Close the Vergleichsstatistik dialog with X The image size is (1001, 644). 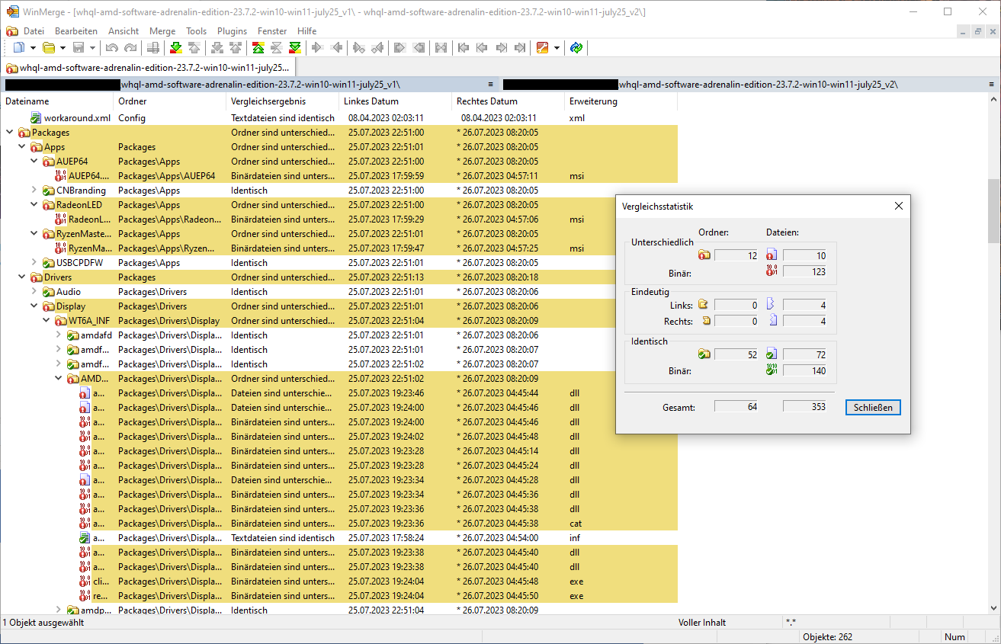[898, 206]
